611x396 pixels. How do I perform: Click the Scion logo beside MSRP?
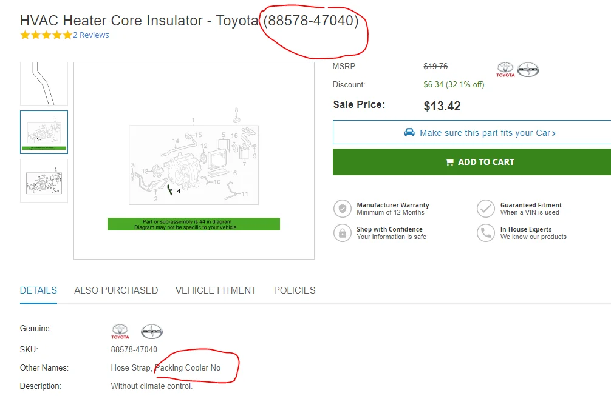[528, 70]
